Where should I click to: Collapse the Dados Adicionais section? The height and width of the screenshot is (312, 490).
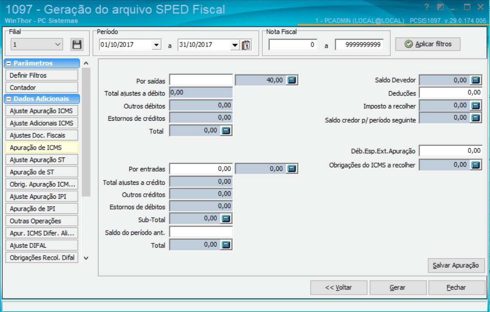point(8,99)
